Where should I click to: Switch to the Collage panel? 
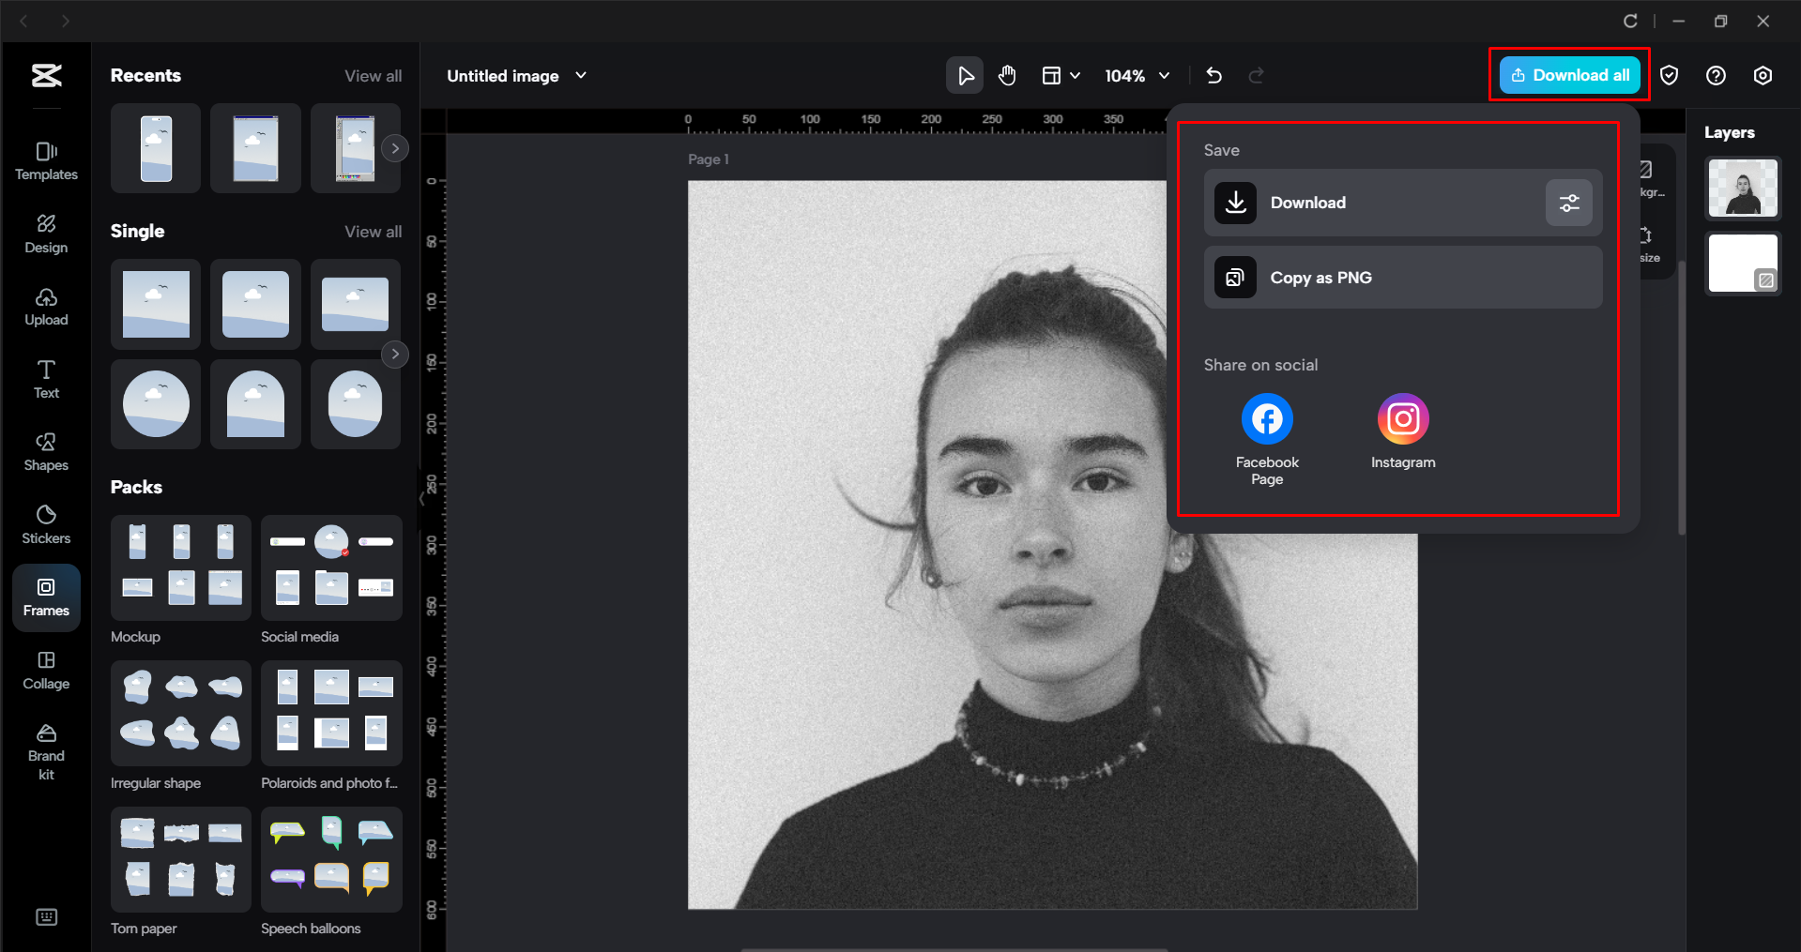[46, 670]
